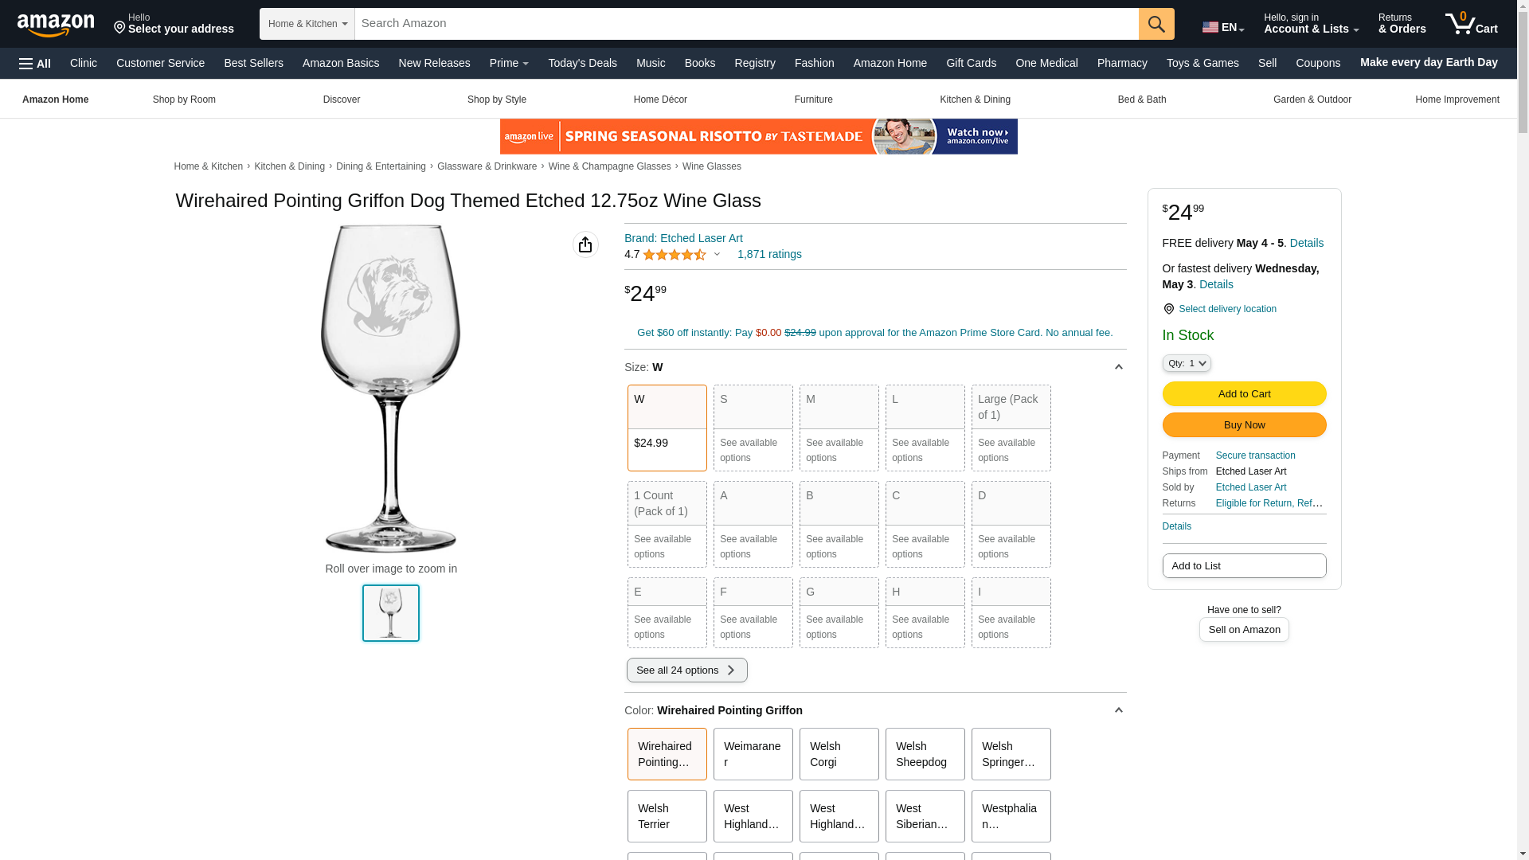Choose the Weimaraner color option
Screen dimensions: 1529x860
(x=753, y=754)
